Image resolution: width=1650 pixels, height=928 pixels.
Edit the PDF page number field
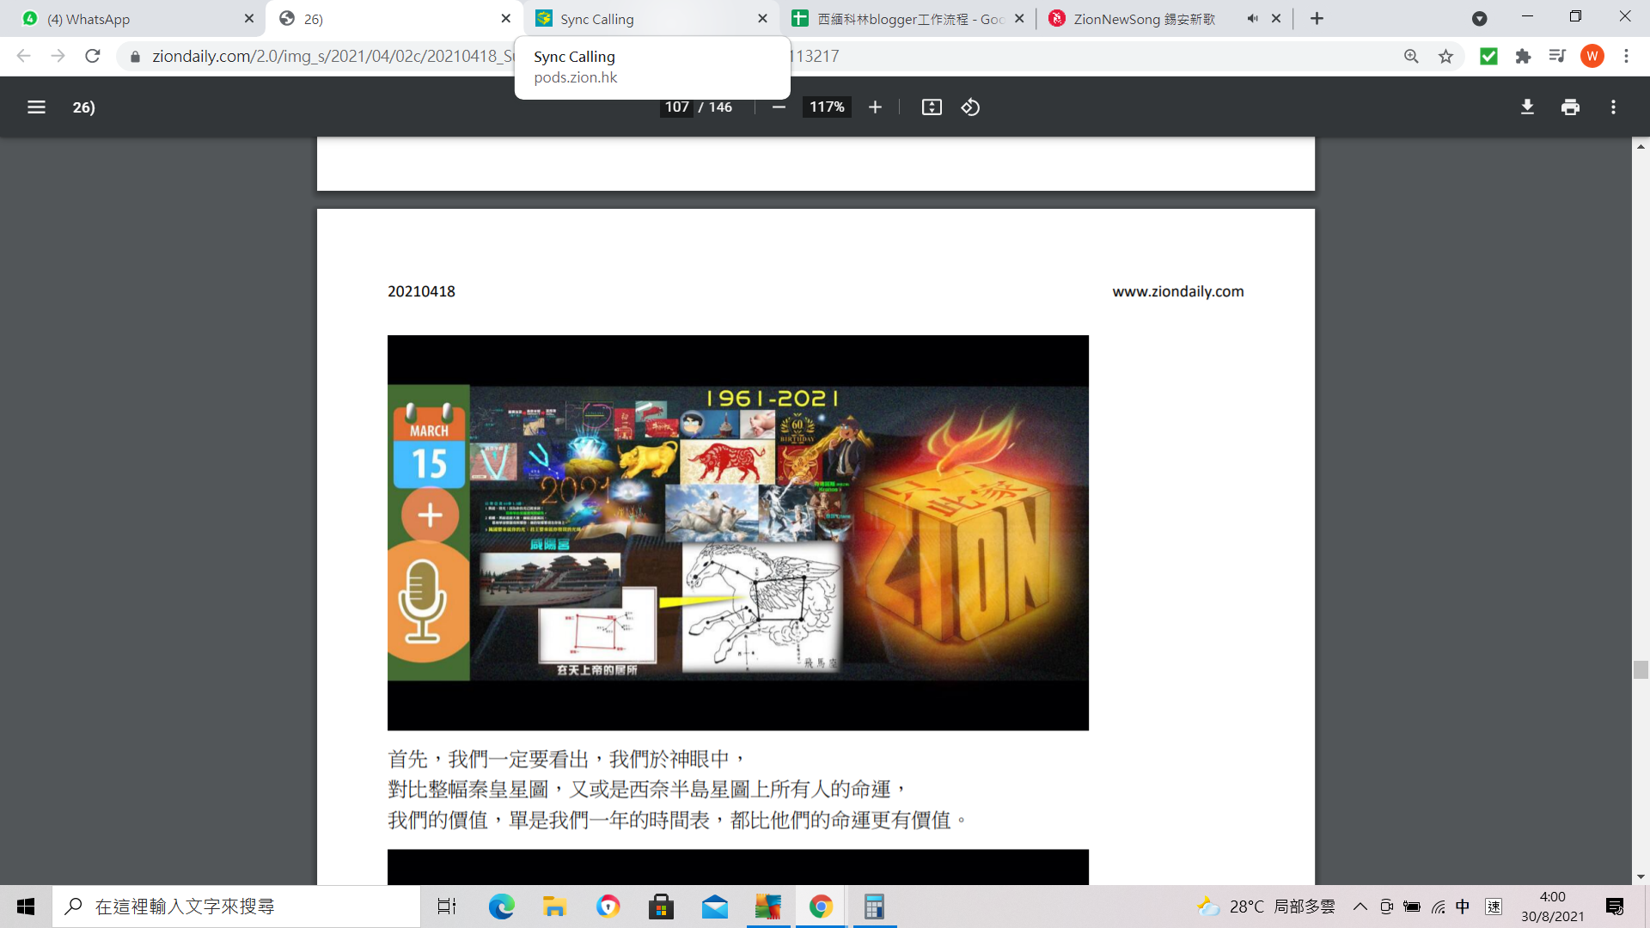[x=676, y=107]
